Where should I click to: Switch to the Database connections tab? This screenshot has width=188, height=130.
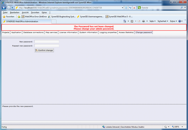point(34,32)
